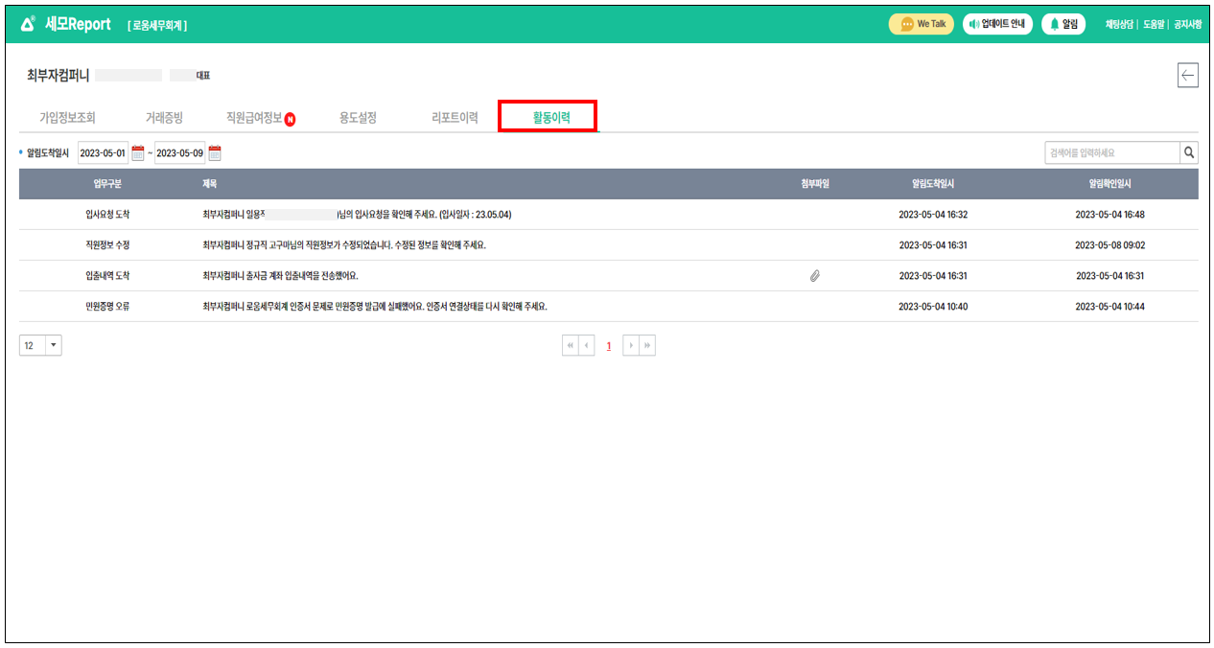Expand the rows-per-page dropdown showing 12
The image size is (1214, 648).
tap(52, 346)
